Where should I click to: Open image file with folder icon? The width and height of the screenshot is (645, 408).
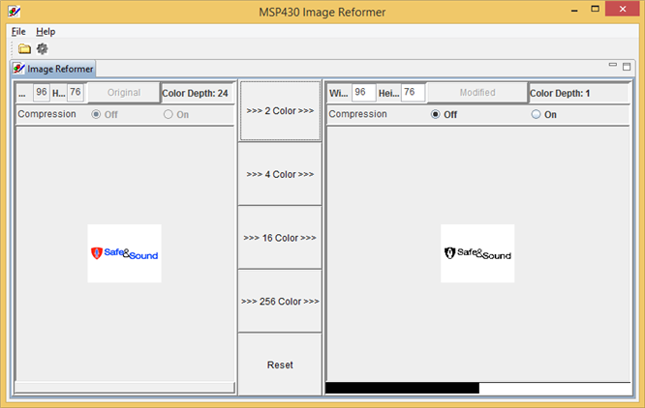24,49
